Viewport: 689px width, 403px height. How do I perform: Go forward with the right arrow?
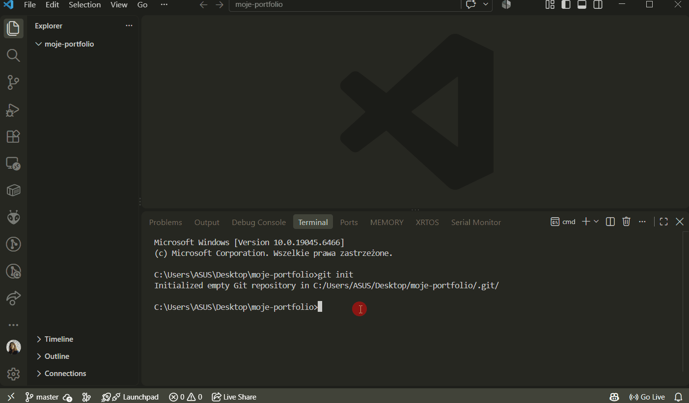point(220,5)
